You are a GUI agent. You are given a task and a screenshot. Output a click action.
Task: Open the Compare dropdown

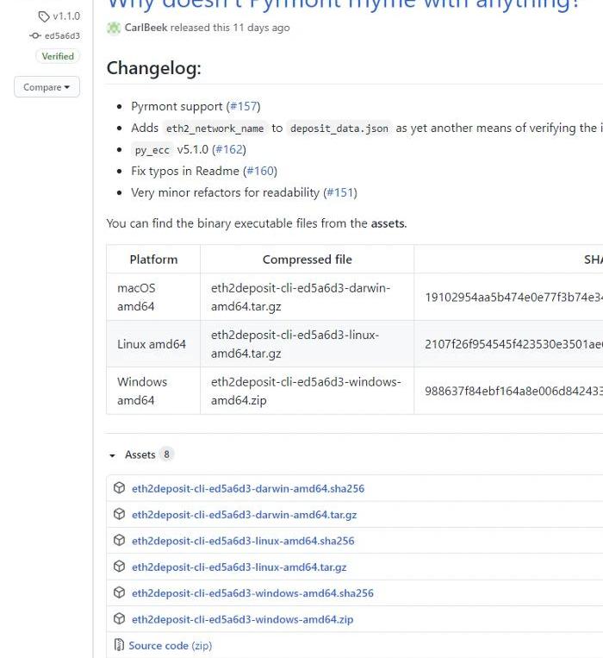47,87
